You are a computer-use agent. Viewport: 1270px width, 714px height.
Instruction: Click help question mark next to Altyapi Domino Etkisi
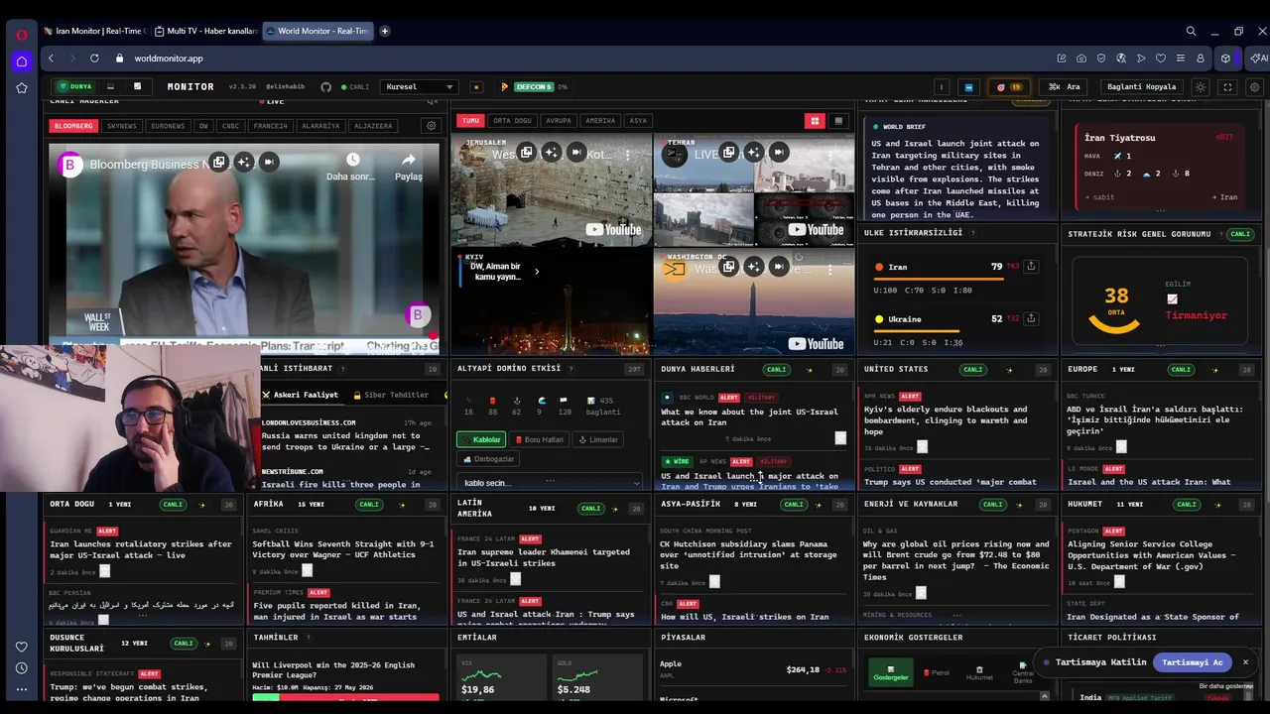coord(571,369)
